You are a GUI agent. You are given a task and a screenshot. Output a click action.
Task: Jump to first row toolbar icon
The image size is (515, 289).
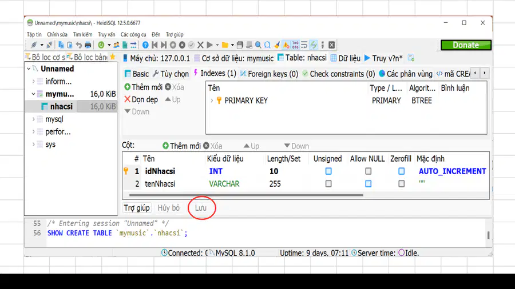(x=154, y=45)
